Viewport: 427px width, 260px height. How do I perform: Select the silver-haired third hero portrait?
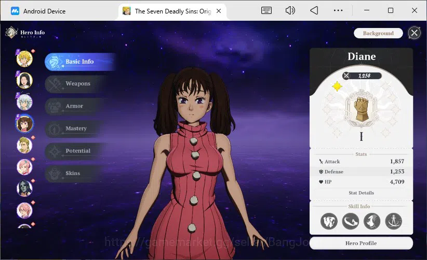(24, 102)
